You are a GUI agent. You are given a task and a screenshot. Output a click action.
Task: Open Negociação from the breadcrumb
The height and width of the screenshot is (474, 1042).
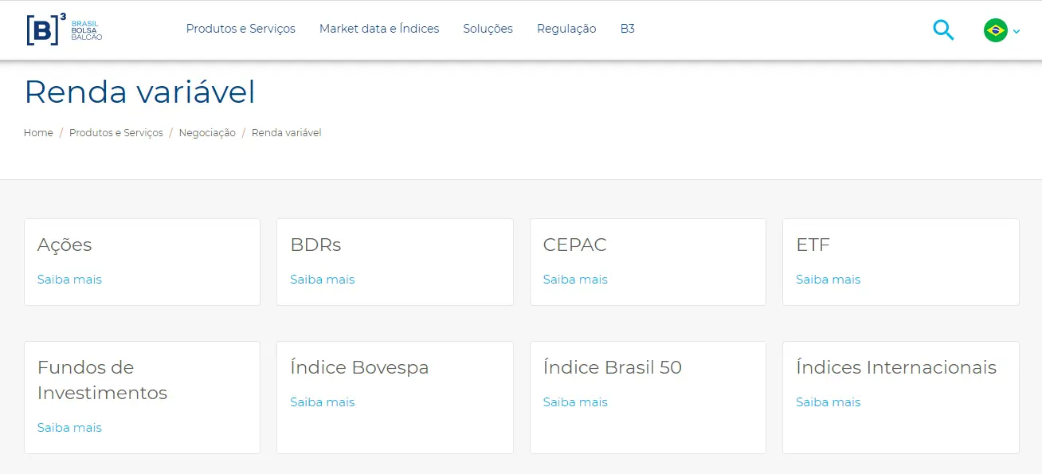pos(207,132)
